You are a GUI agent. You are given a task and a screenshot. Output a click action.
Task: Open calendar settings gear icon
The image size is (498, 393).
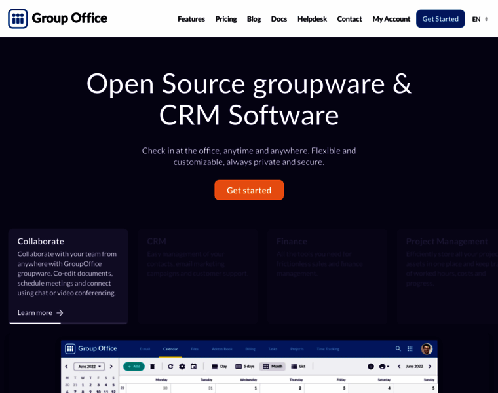182,366
